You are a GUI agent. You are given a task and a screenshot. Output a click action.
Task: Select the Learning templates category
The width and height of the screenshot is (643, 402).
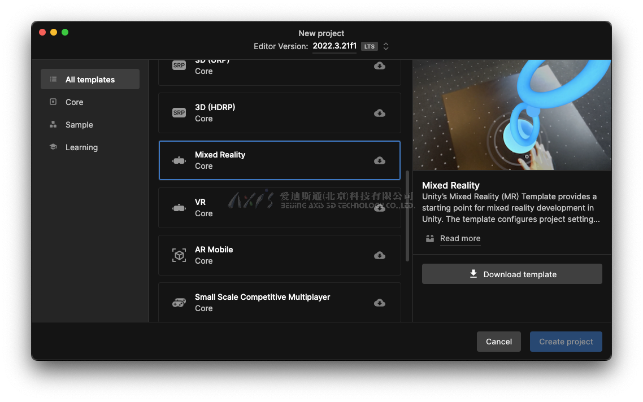pyautogui.click(x=81, y=147)
